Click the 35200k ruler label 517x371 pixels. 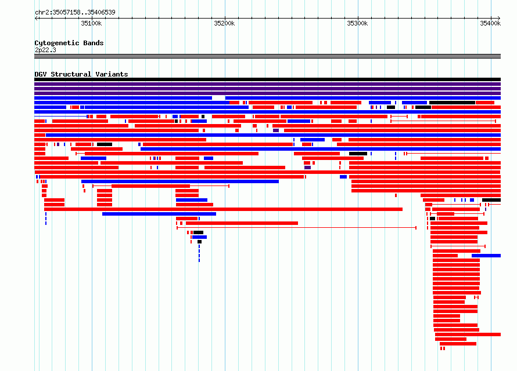point(224,23)
